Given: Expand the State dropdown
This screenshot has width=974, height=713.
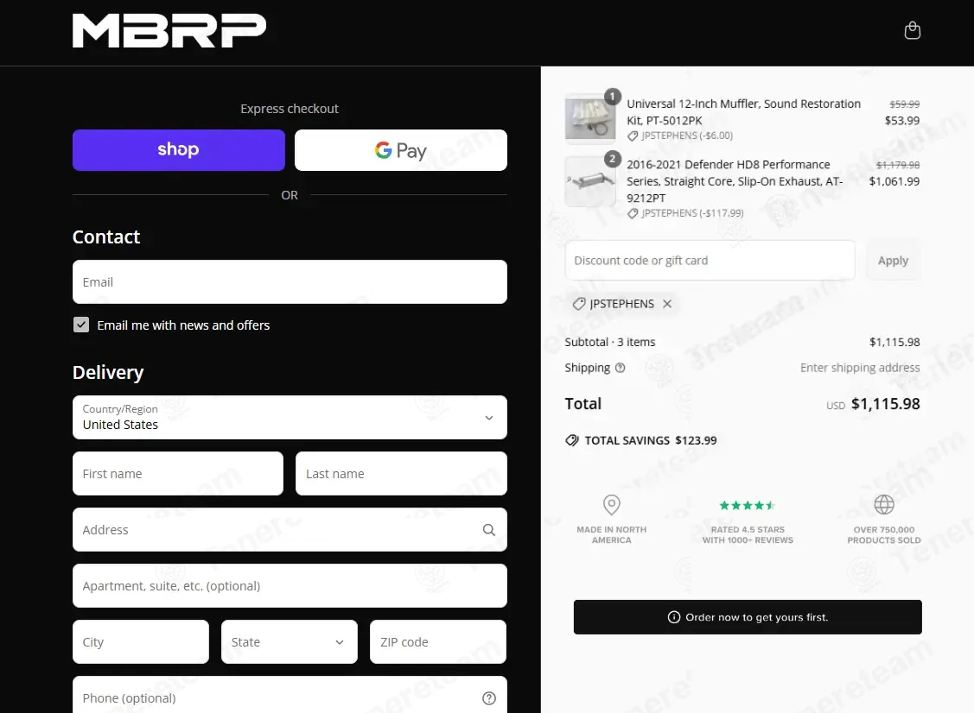Looking at the screenshot, I should point(289,642).
